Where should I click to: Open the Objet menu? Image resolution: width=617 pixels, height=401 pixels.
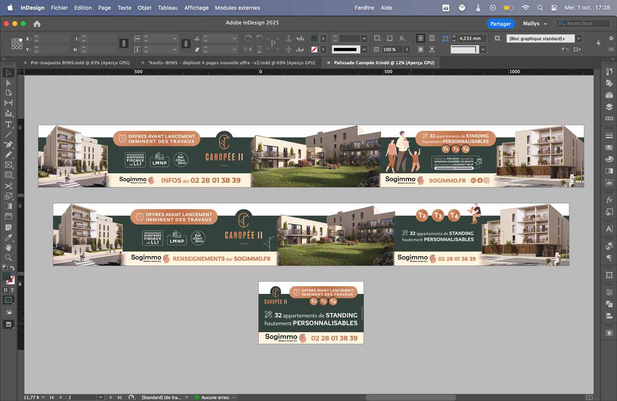[144, 8]
